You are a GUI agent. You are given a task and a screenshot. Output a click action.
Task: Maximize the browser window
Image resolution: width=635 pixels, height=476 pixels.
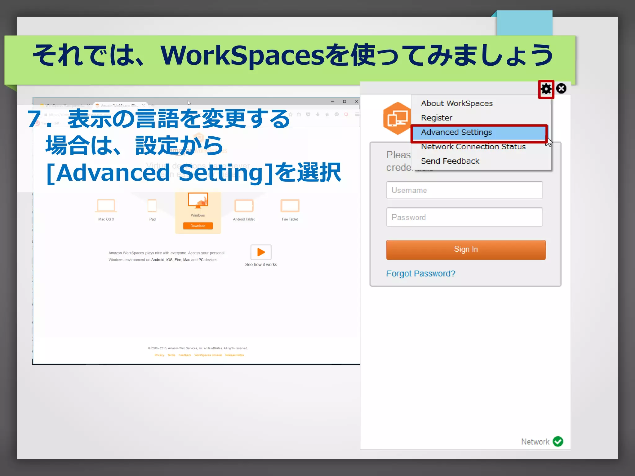pos(344,101)
